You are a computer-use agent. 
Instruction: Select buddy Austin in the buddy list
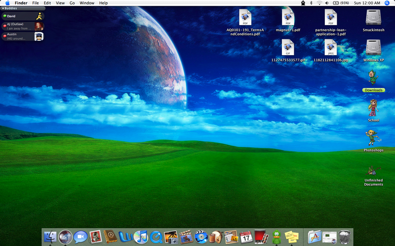[x=23, y=36]
